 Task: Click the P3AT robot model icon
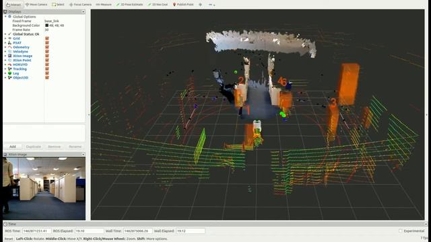tap(10, 43)
